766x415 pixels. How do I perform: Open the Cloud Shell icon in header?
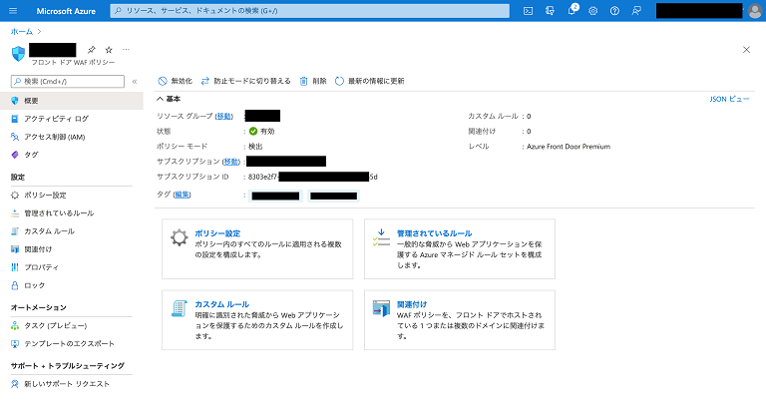pos(529,10)
